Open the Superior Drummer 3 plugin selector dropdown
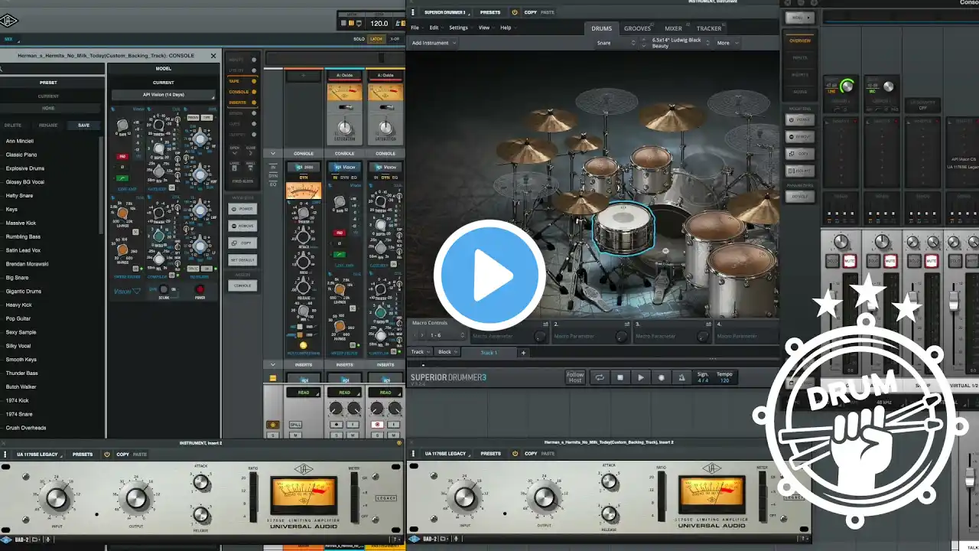 click(445, 12)
